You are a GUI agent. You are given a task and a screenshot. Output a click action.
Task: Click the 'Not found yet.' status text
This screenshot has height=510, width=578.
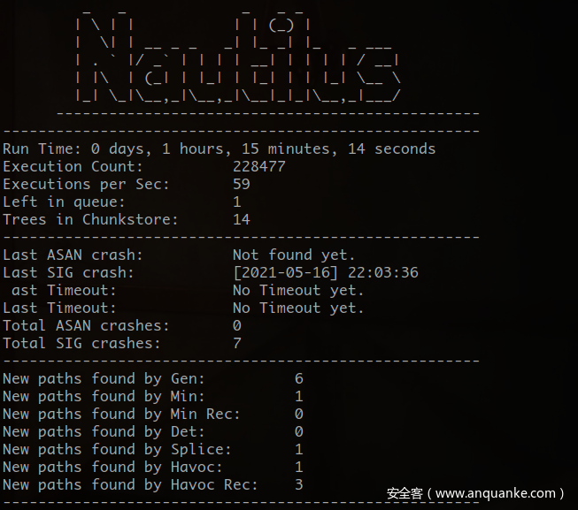294,255
